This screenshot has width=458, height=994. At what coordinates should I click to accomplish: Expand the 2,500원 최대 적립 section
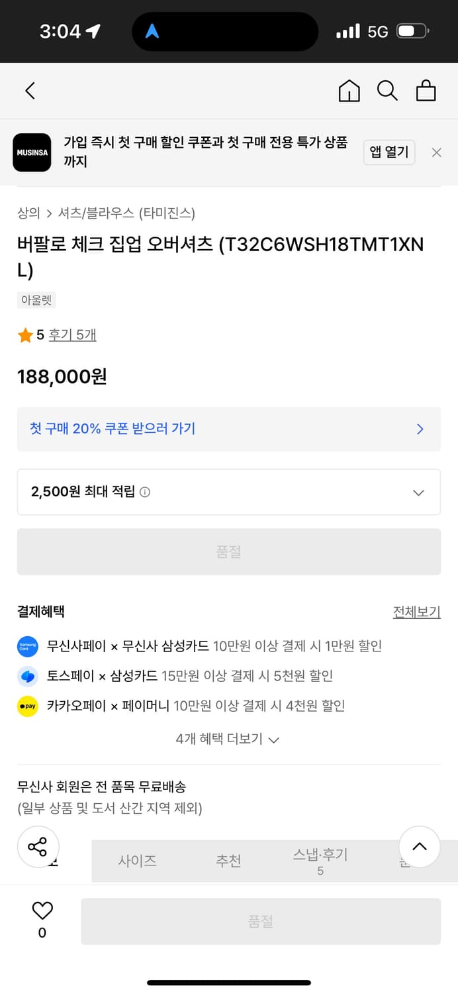pos(418,492)
